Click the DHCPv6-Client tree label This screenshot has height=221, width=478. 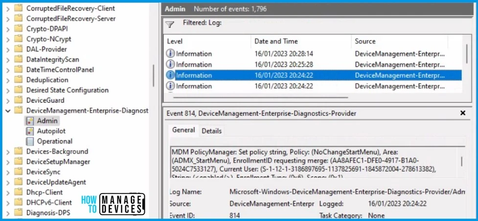(x=49, y=202)
